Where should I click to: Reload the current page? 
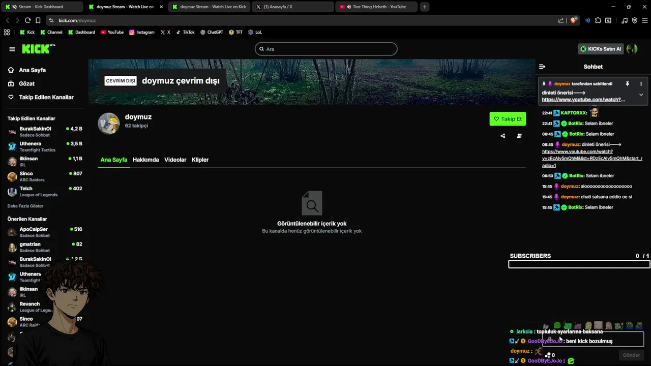pos(27,20)
